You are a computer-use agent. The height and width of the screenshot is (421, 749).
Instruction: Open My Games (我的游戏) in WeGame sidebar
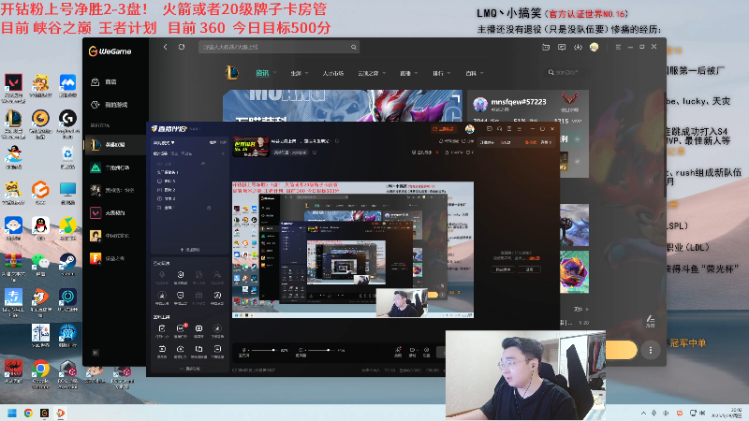pos(95,105)
